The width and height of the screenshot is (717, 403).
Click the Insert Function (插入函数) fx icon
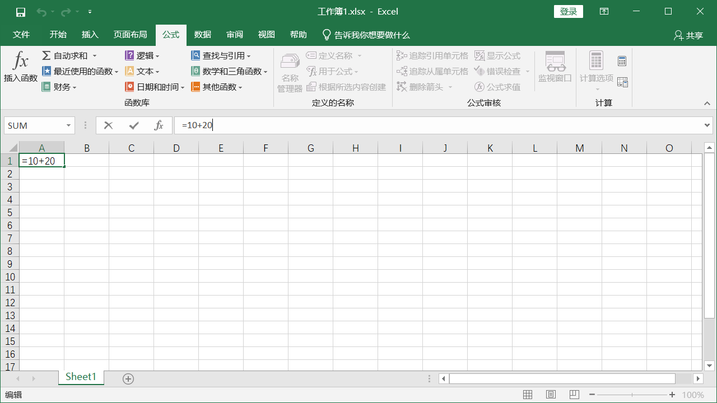(x=21, y=61)
